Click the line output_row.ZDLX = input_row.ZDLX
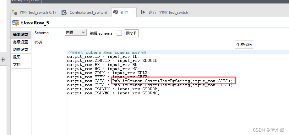Screen dimensions: 289x135 click(108, 73)
